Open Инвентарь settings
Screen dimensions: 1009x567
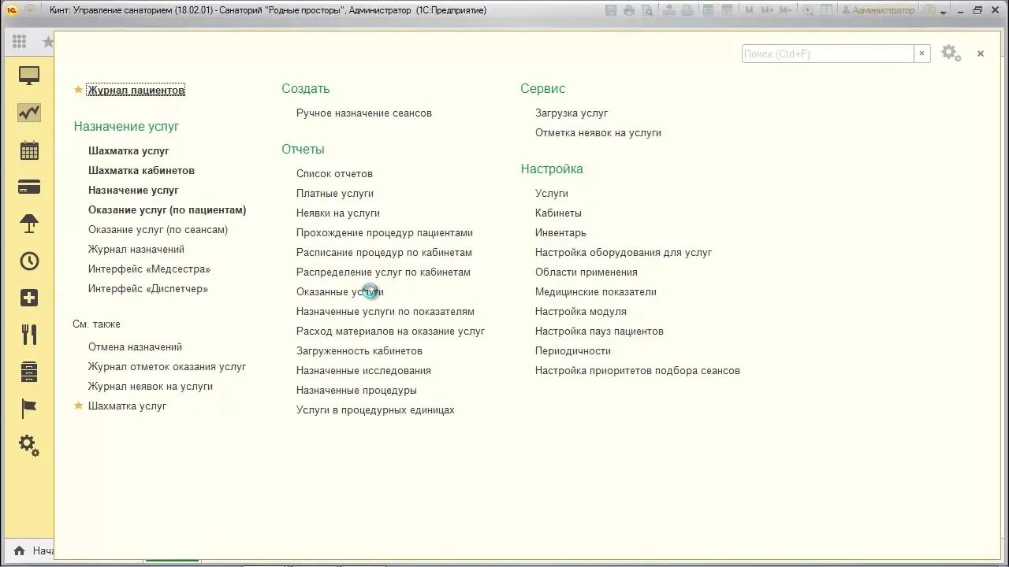[560, 232]
